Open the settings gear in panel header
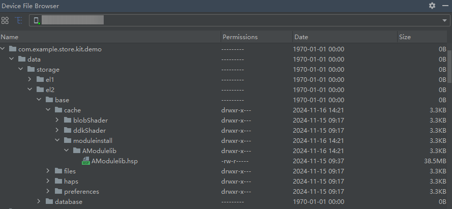The height and width of the screenshot is (209, 452). (x=432, y=6)
